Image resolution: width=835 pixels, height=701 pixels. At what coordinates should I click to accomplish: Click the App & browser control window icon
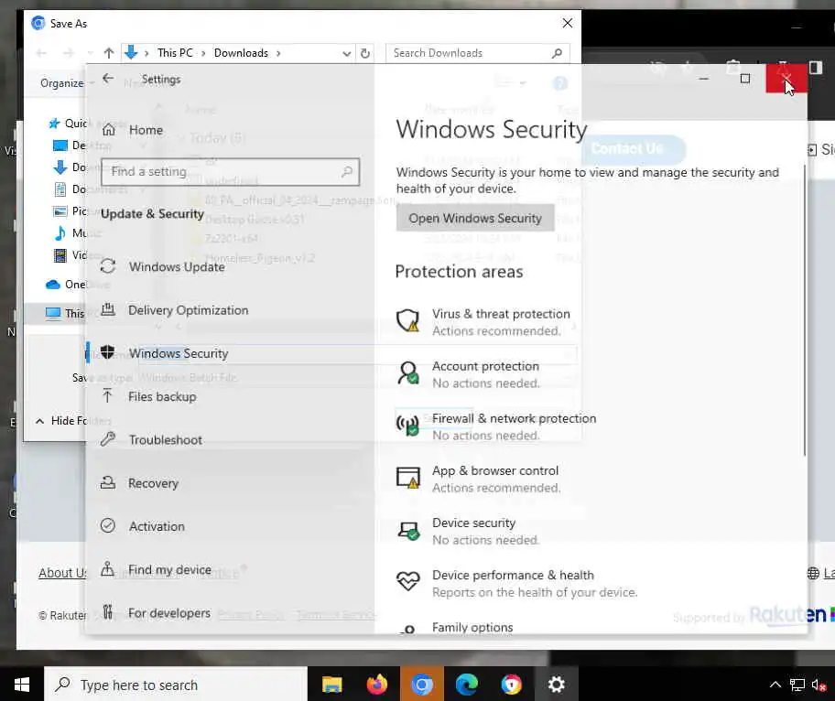pyautogui.click(x=408, y=478)
